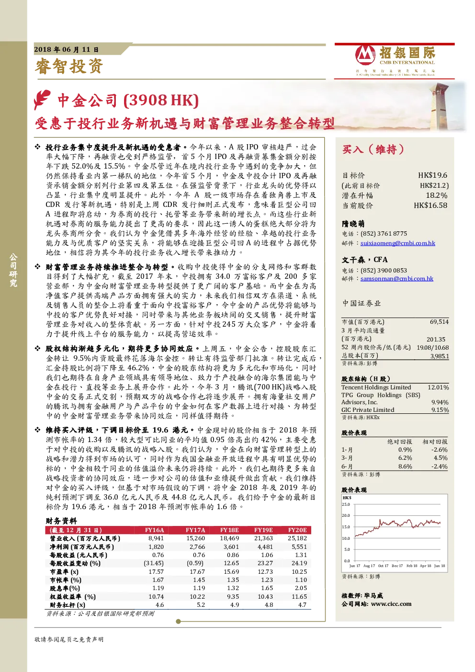
Task: Click GIC Private Limited shareholder row
Action: tap(395, 410)
